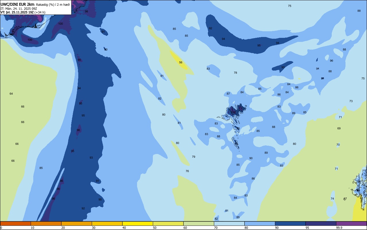Click the 67 humidity value on the map
The height and width of the screenshot is (230, 367).
pos(345,199)
